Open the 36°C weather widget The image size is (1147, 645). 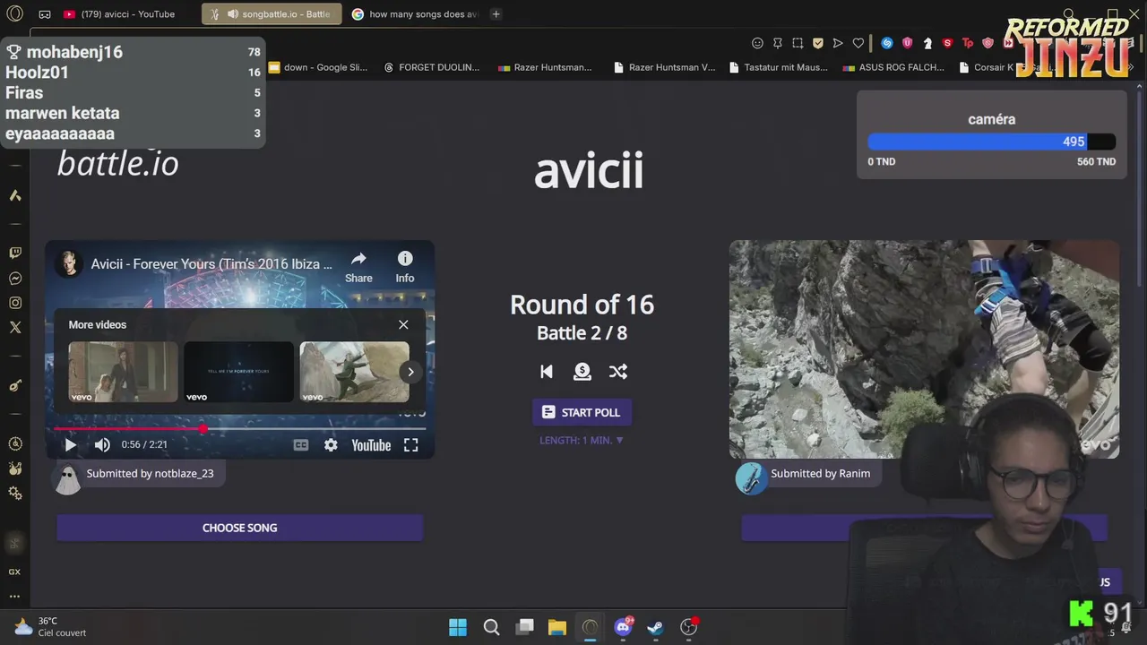(50, 626)
